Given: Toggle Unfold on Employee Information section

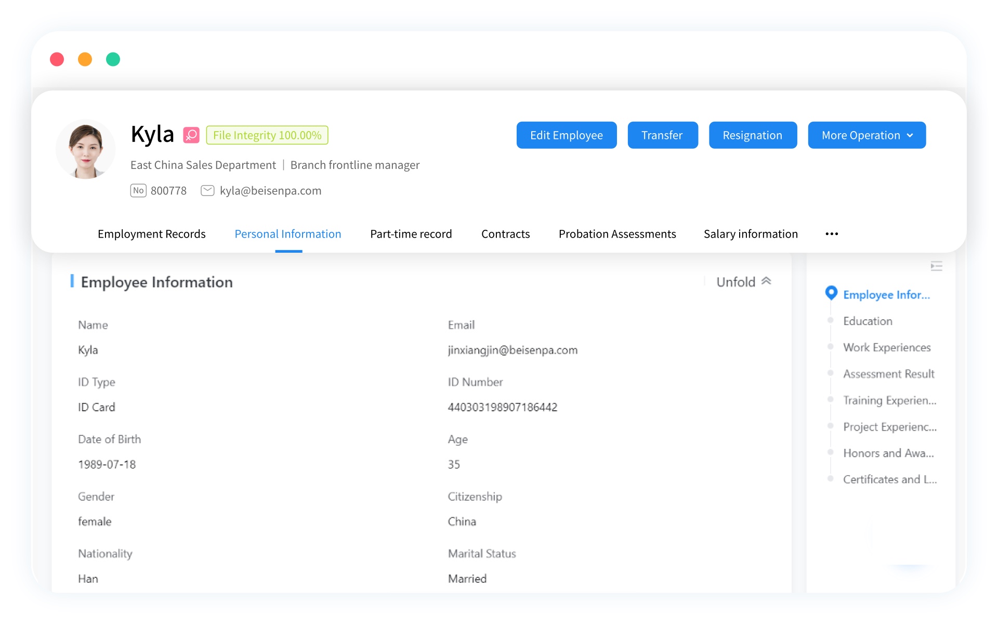Looking at the screenshot, I should [736, 282].
